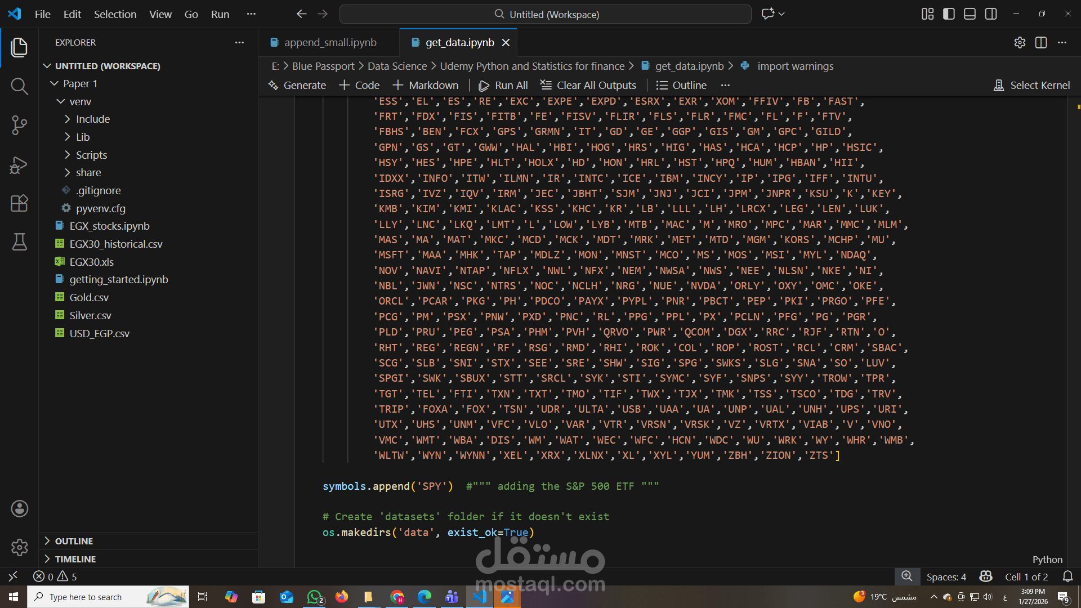Open the Extensions view
1081x608 pixels.
point(19,203)
